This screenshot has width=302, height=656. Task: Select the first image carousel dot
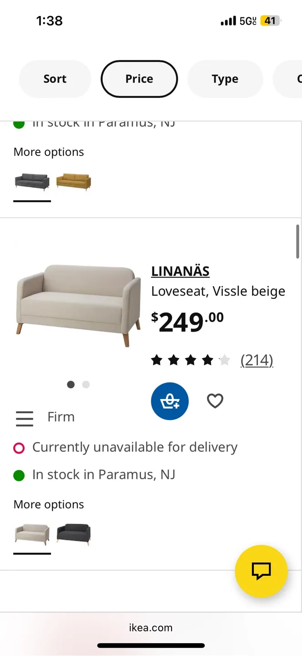[x=70, y=384]
